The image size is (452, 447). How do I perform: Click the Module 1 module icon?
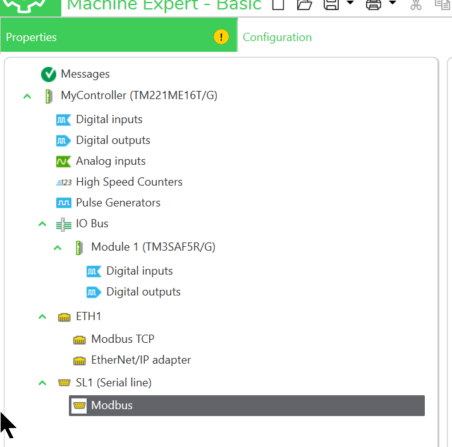click(x=79, y=248)
